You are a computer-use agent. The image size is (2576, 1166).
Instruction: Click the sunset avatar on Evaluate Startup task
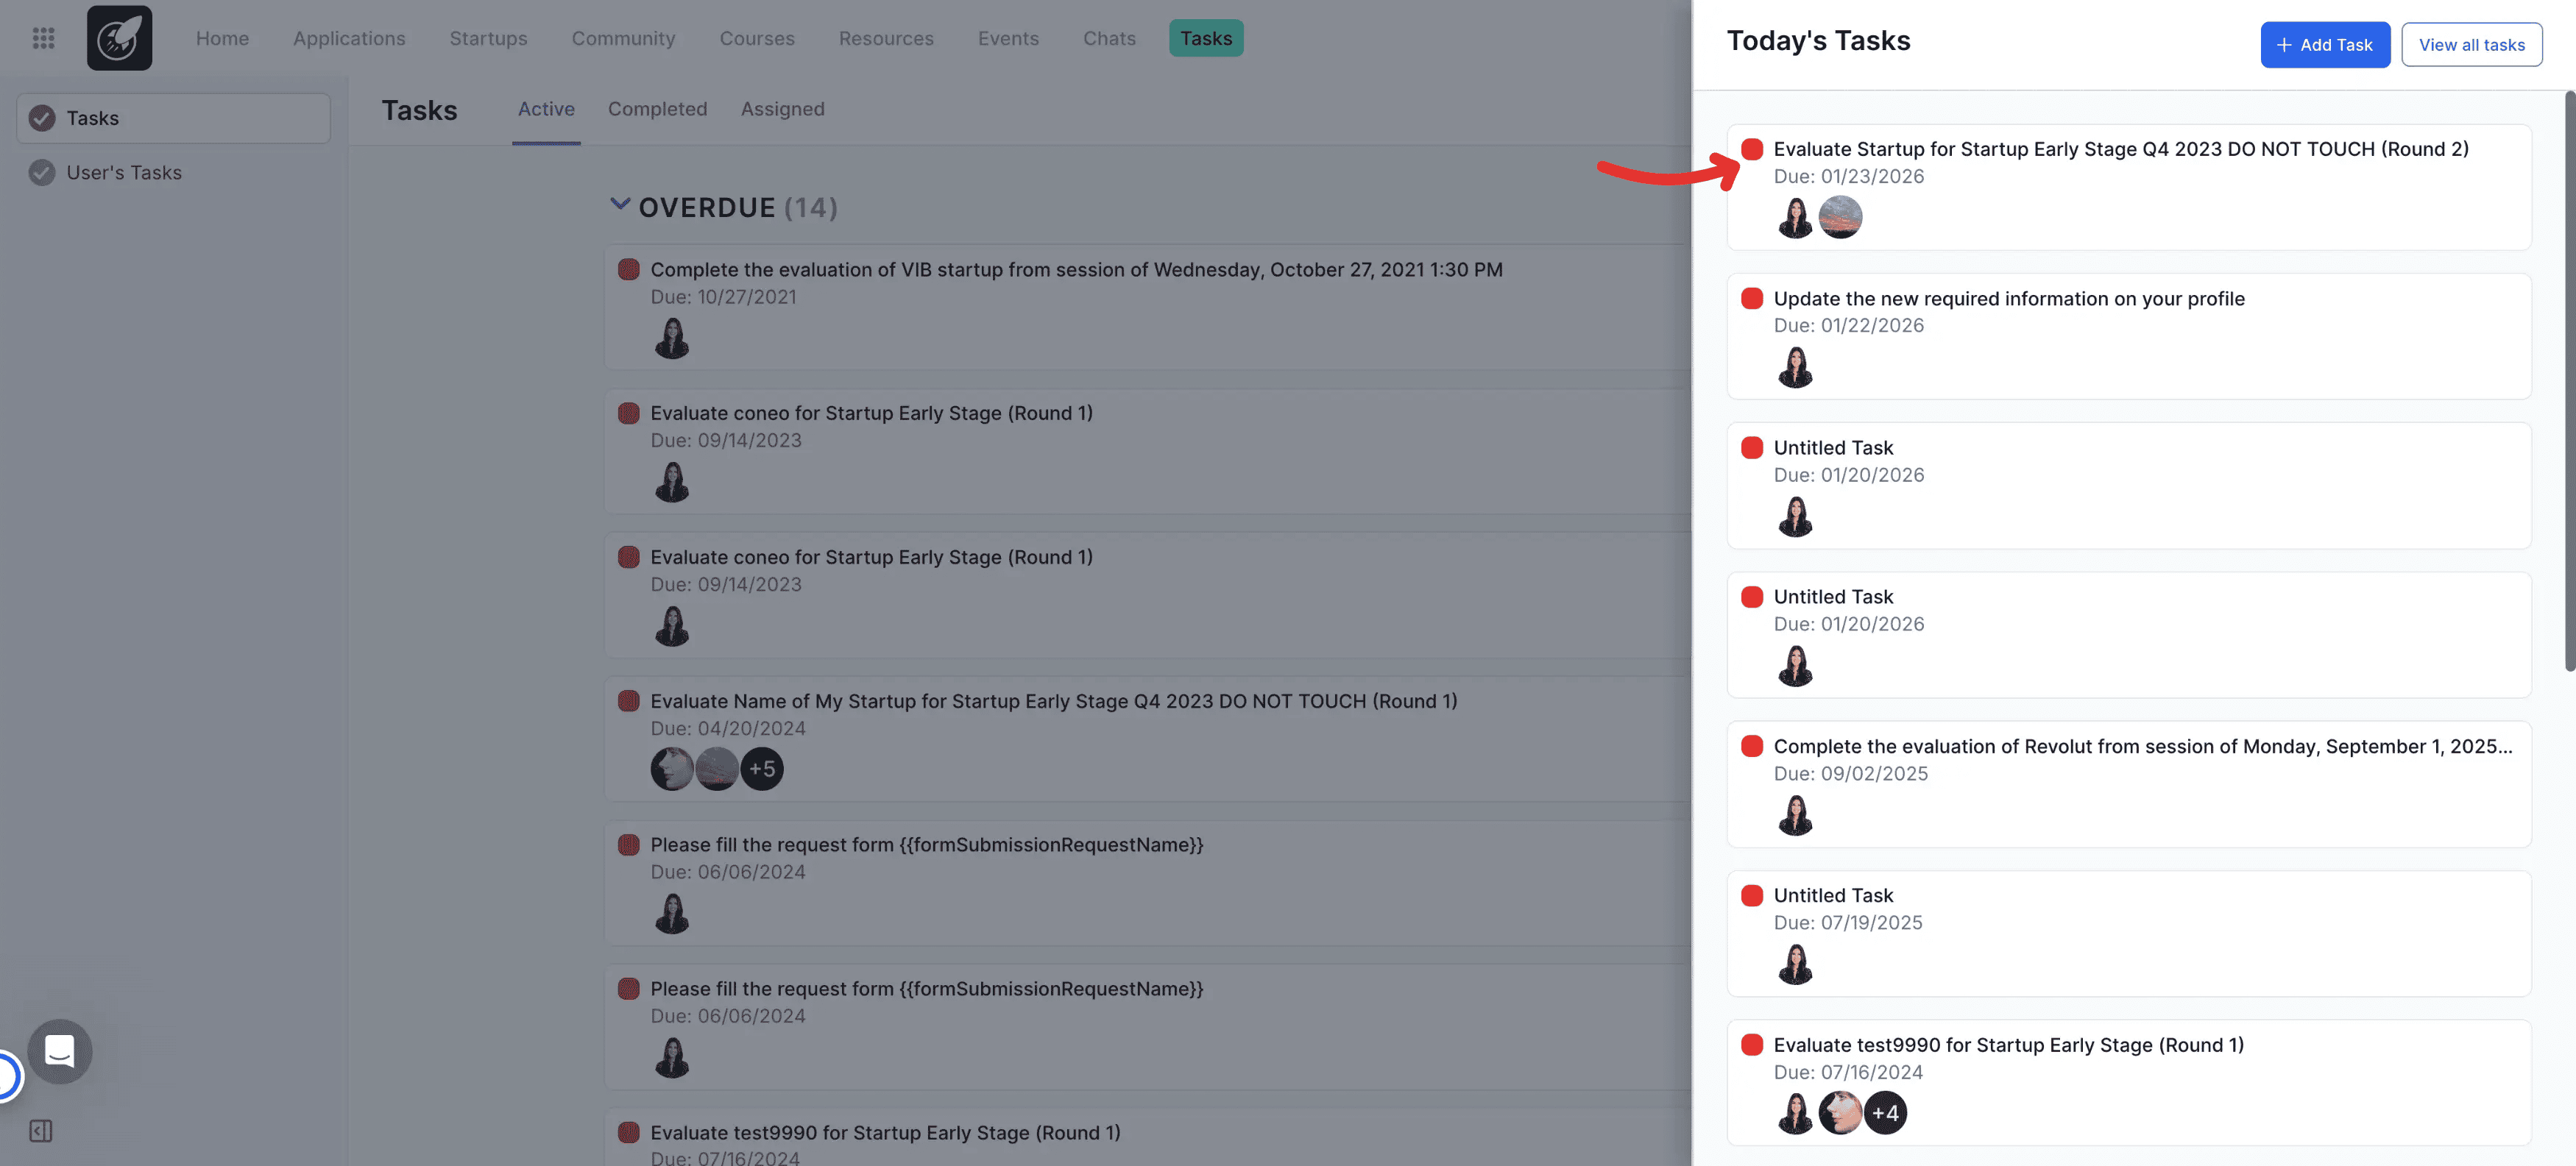click(x=1841, y=217)
